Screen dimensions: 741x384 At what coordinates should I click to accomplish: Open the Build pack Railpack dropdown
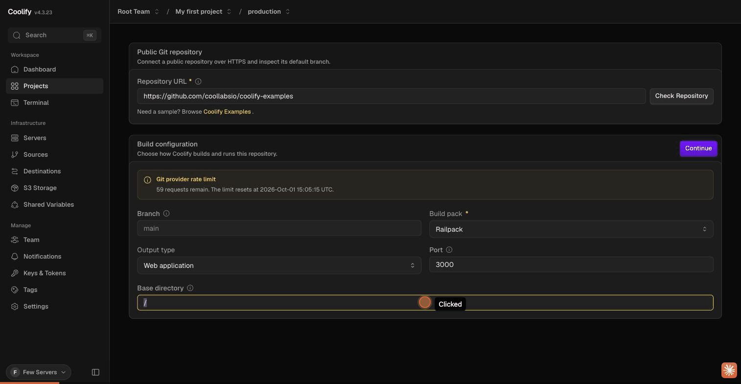(571, 229)
